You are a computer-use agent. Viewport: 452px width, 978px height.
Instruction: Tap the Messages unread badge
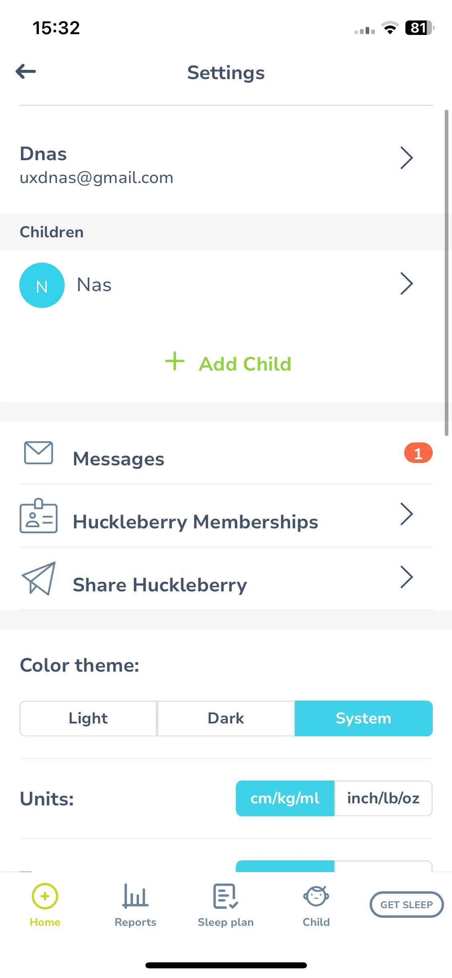pos(418,453)
